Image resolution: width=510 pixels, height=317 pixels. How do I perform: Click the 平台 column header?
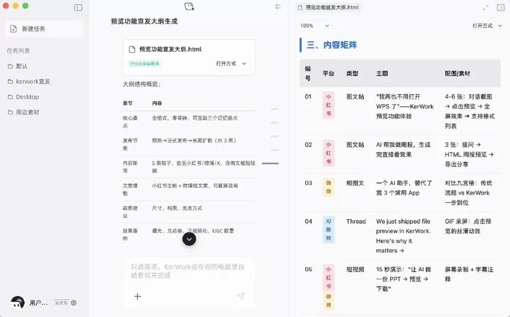[329, 74]
